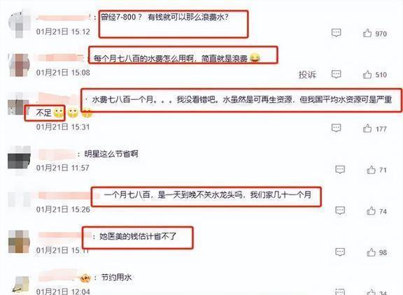Open reply bubble for the 15:26 comment
403x295 pixels.
tap(340, 211)
